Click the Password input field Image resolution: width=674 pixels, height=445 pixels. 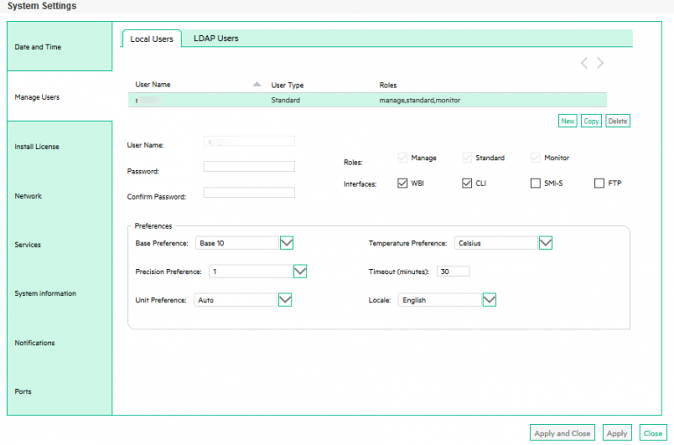[249, 166]
